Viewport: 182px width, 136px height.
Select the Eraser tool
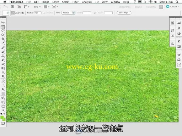point(3,64)
